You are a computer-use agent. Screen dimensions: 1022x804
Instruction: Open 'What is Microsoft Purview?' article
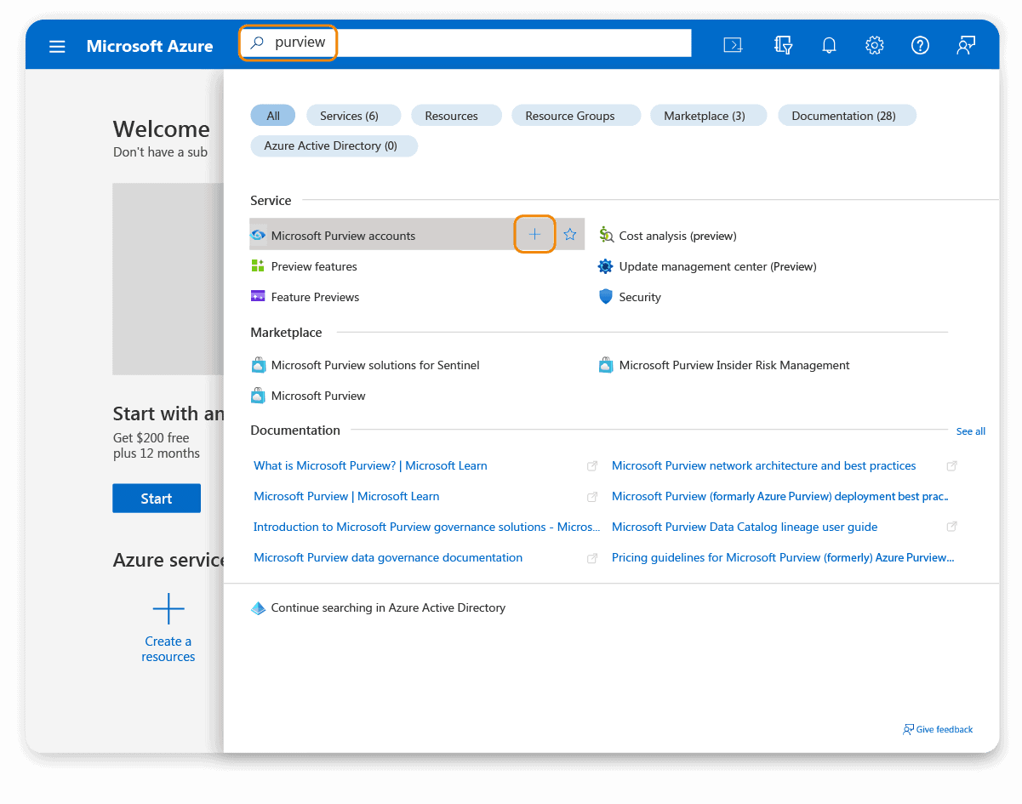tap(370, 465)
